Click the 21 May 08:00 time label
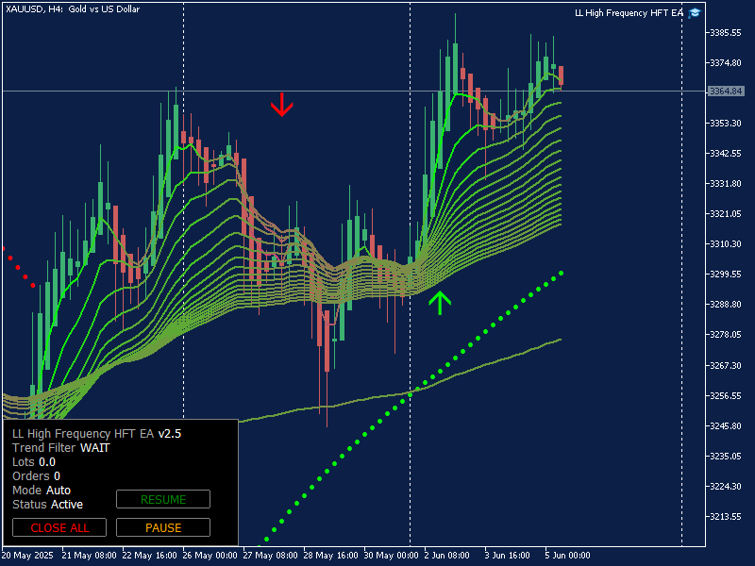The width and height of the screenshot is (755, 566). click(x=89, y=556)
